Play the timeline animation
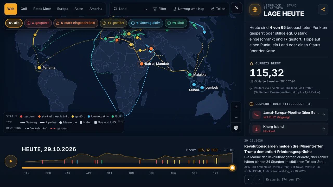The width and height of the screenshot is (333, 187). tap(11, 161)
